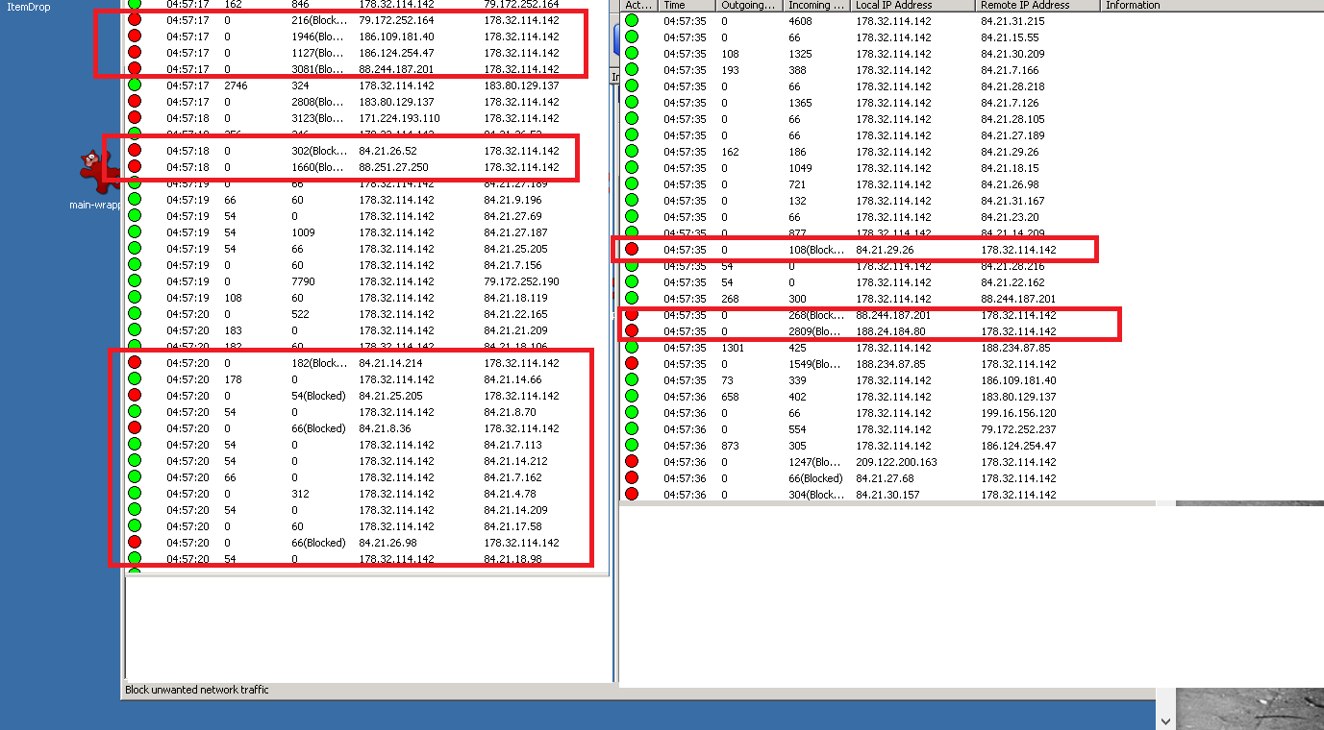Select IP 84.21.23.20 in right log

point(1010,217)
